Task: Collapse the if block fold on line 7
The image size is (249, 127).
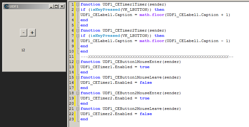Action: click(x=78, y=36)
